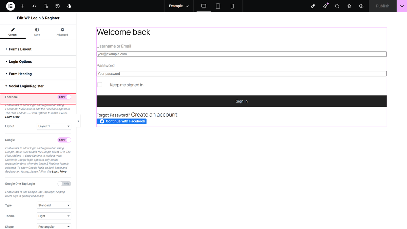The height and width of the screenshot is (229, 407).
Task: Click the Welcome back heading
Action: (x=123, y=32)
